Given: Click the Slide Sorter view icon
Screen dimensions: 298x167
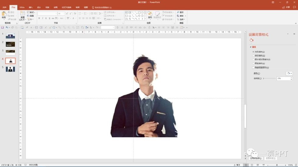Looking at the screenshot, I should (252, 165).
